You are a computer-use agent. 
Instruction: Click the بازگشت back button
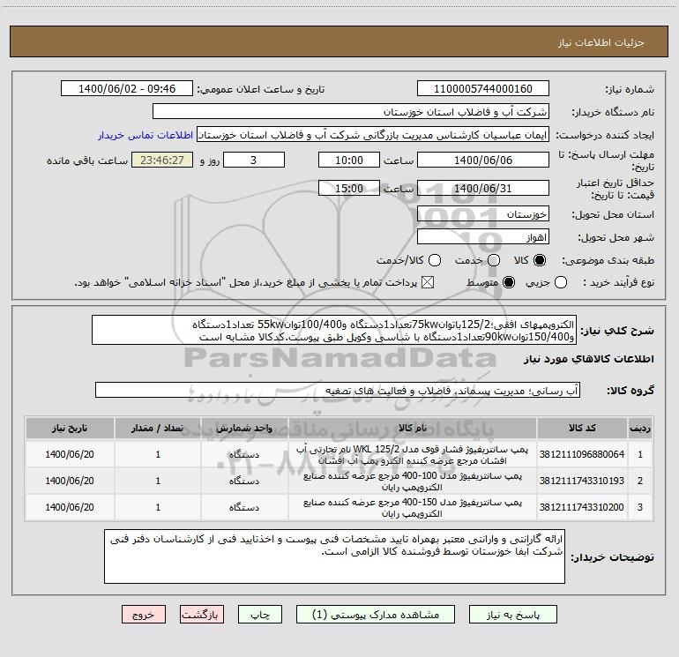click(202, 615)
